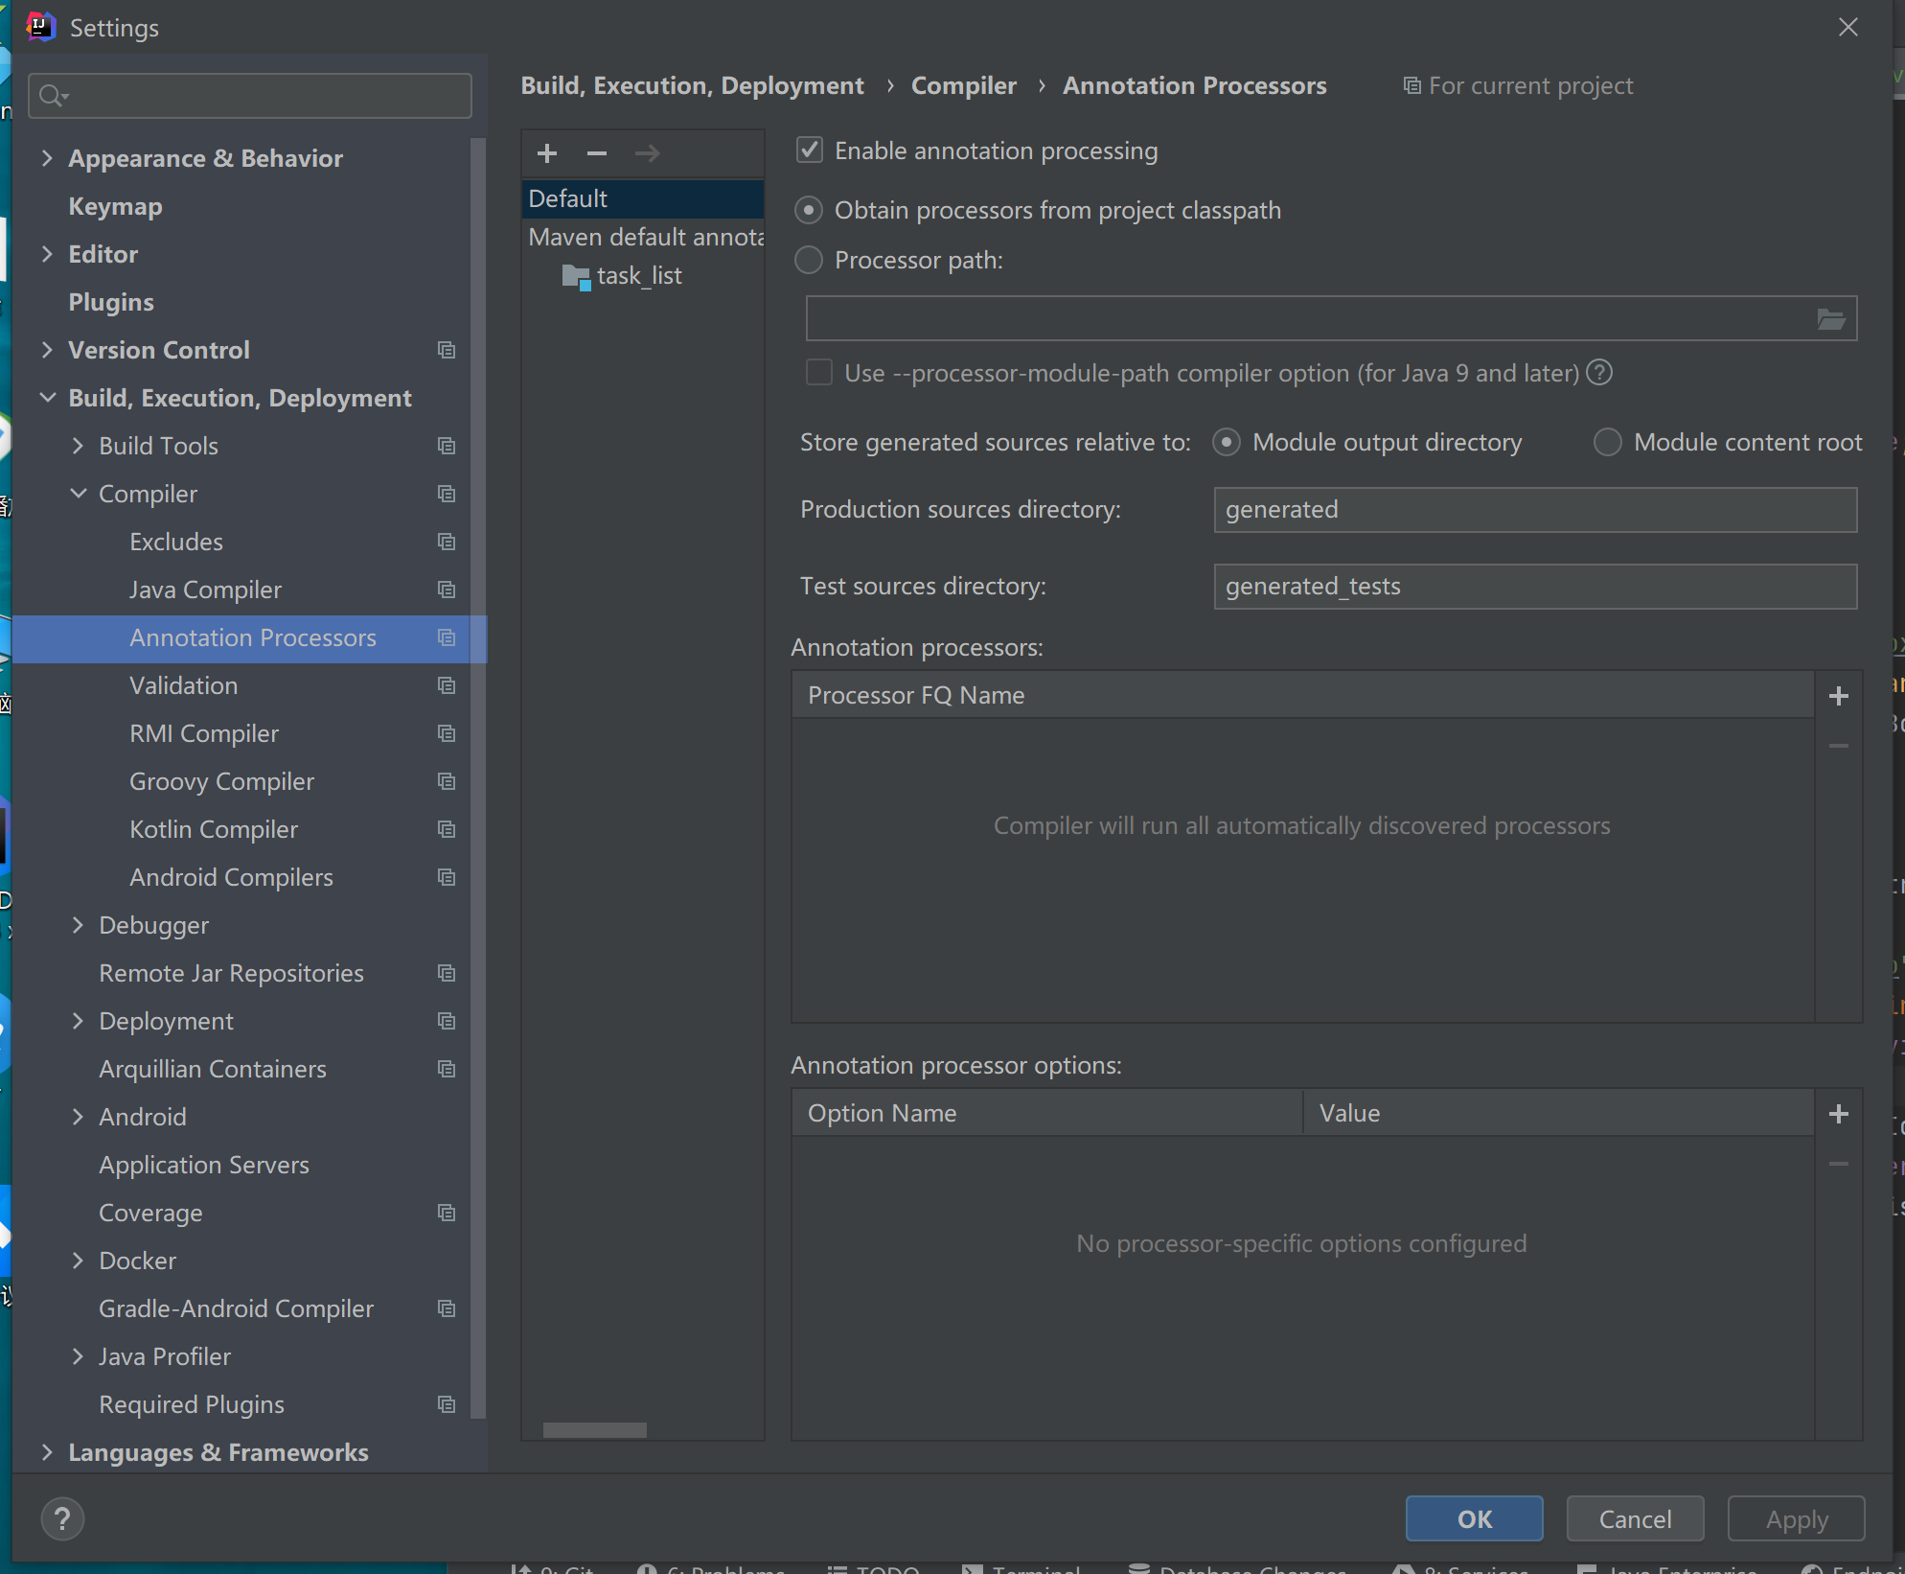Open help for processor-module-path option

coord(1599,372)
